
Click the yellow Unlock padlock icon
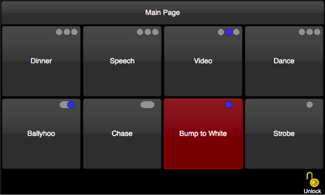tap(312, 179)
